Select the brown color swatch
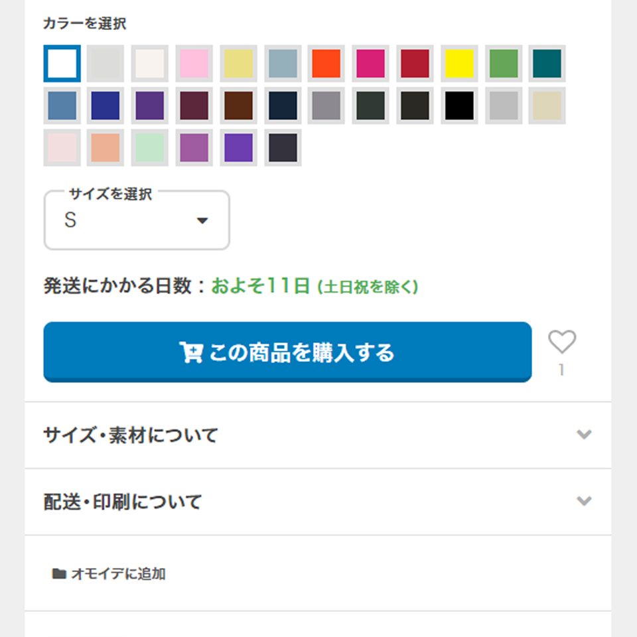 tap(238, 106)
